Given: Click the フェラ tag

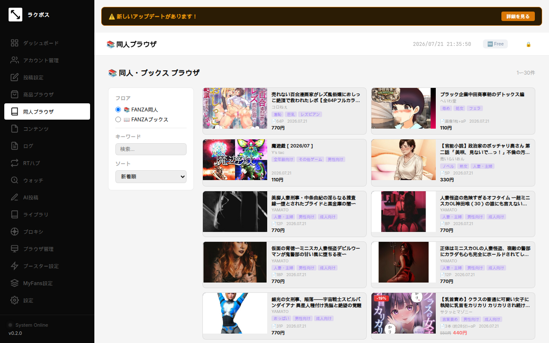Looking at the screenshot, I should [x=474, y=108].
